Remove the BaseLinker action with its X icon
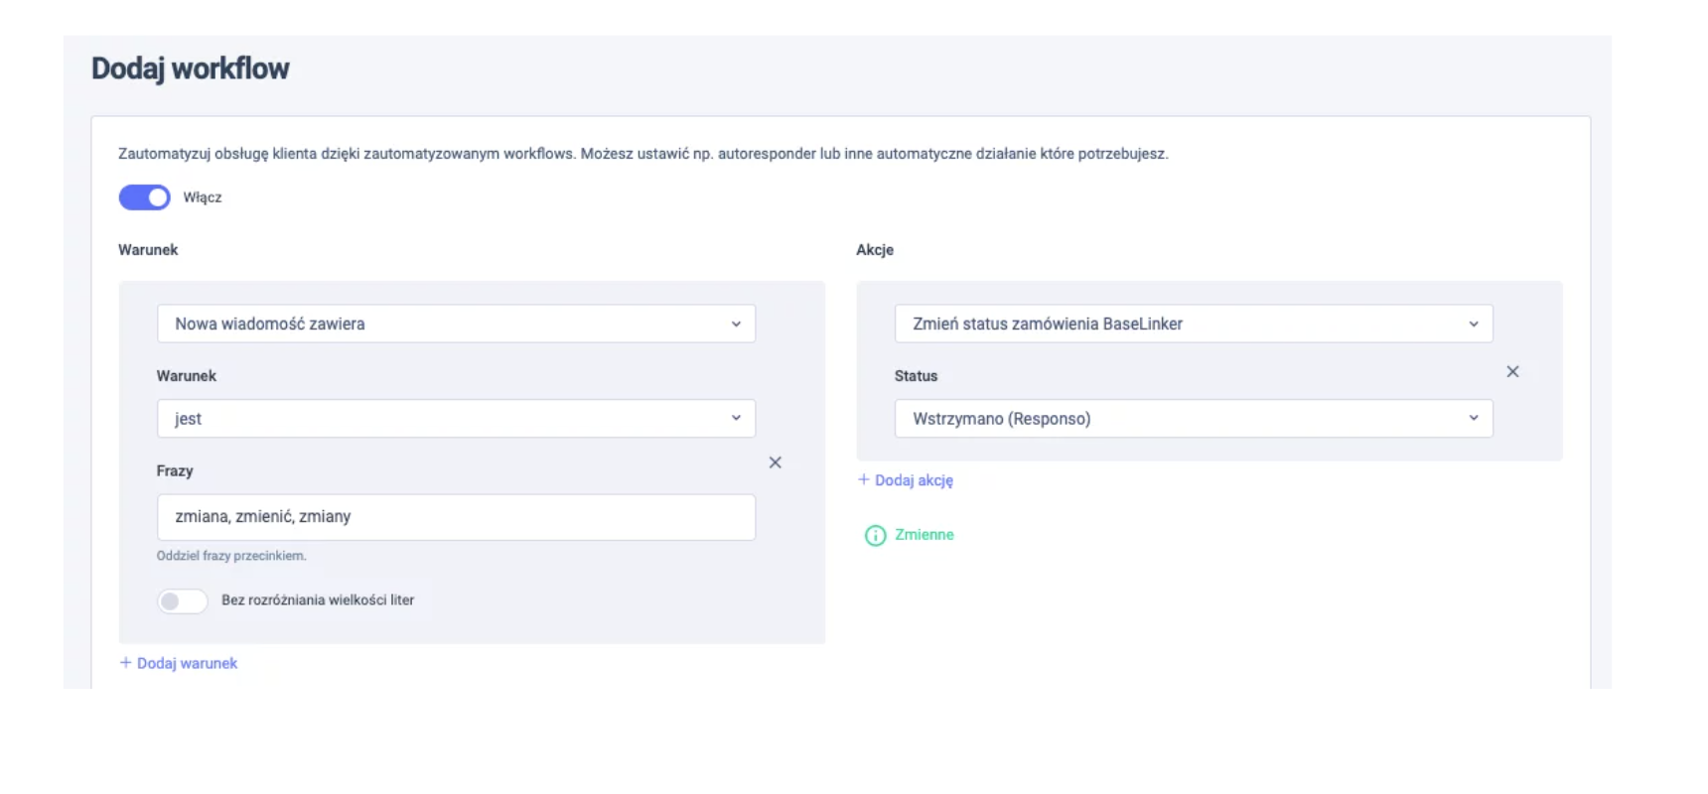 click(x=1512, y=372)
